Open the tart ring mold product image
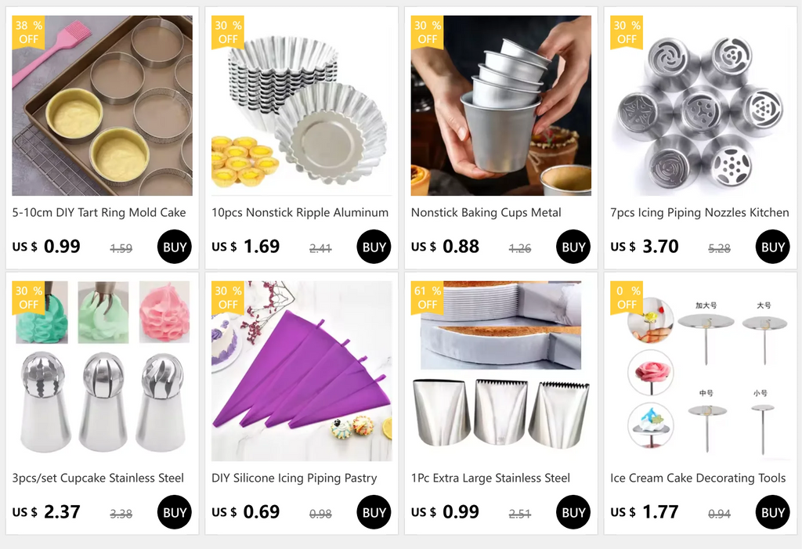The width and height of the screenshot is (802, 549). click(103, 106)
